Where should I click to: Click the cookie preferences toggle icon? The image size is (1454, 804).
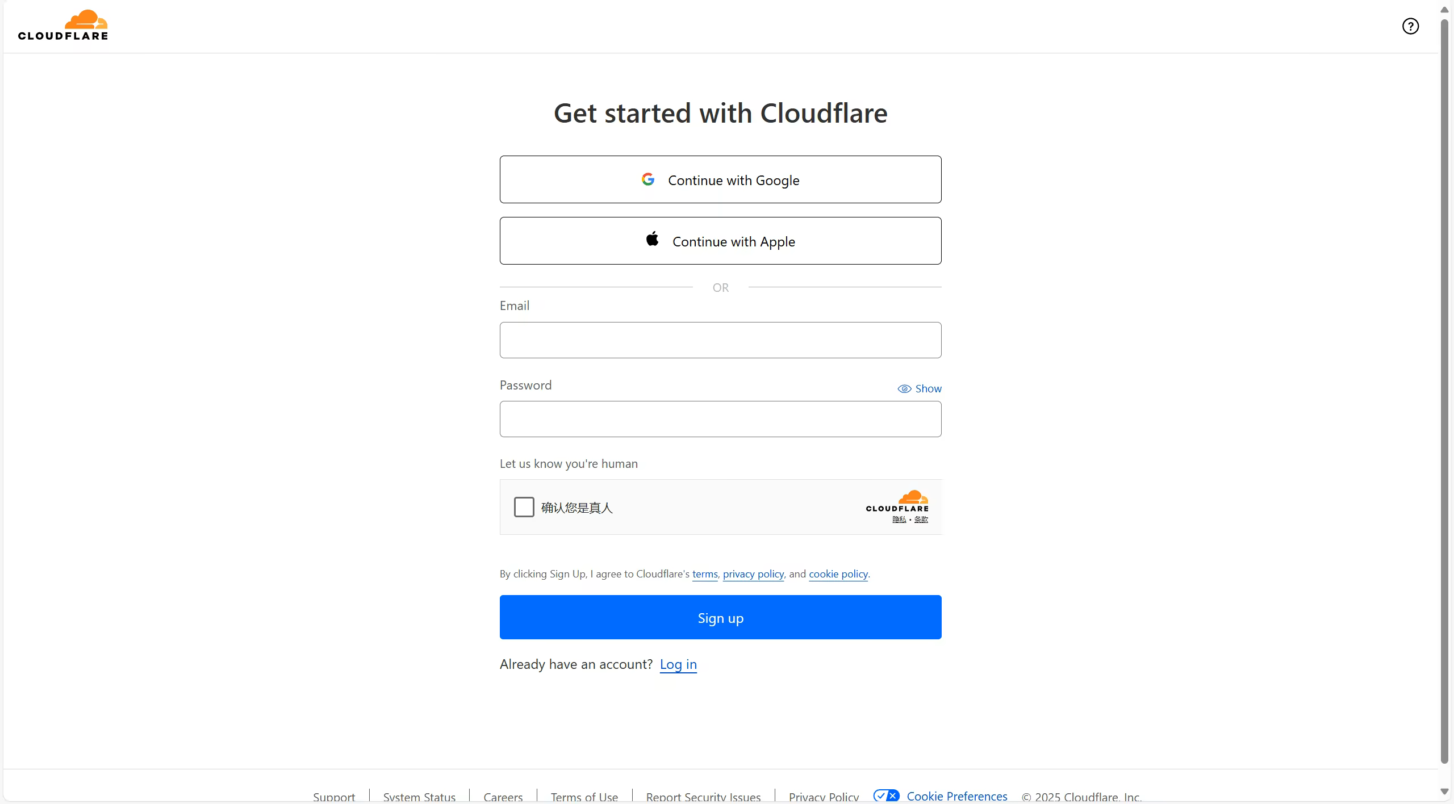(886, 795)
